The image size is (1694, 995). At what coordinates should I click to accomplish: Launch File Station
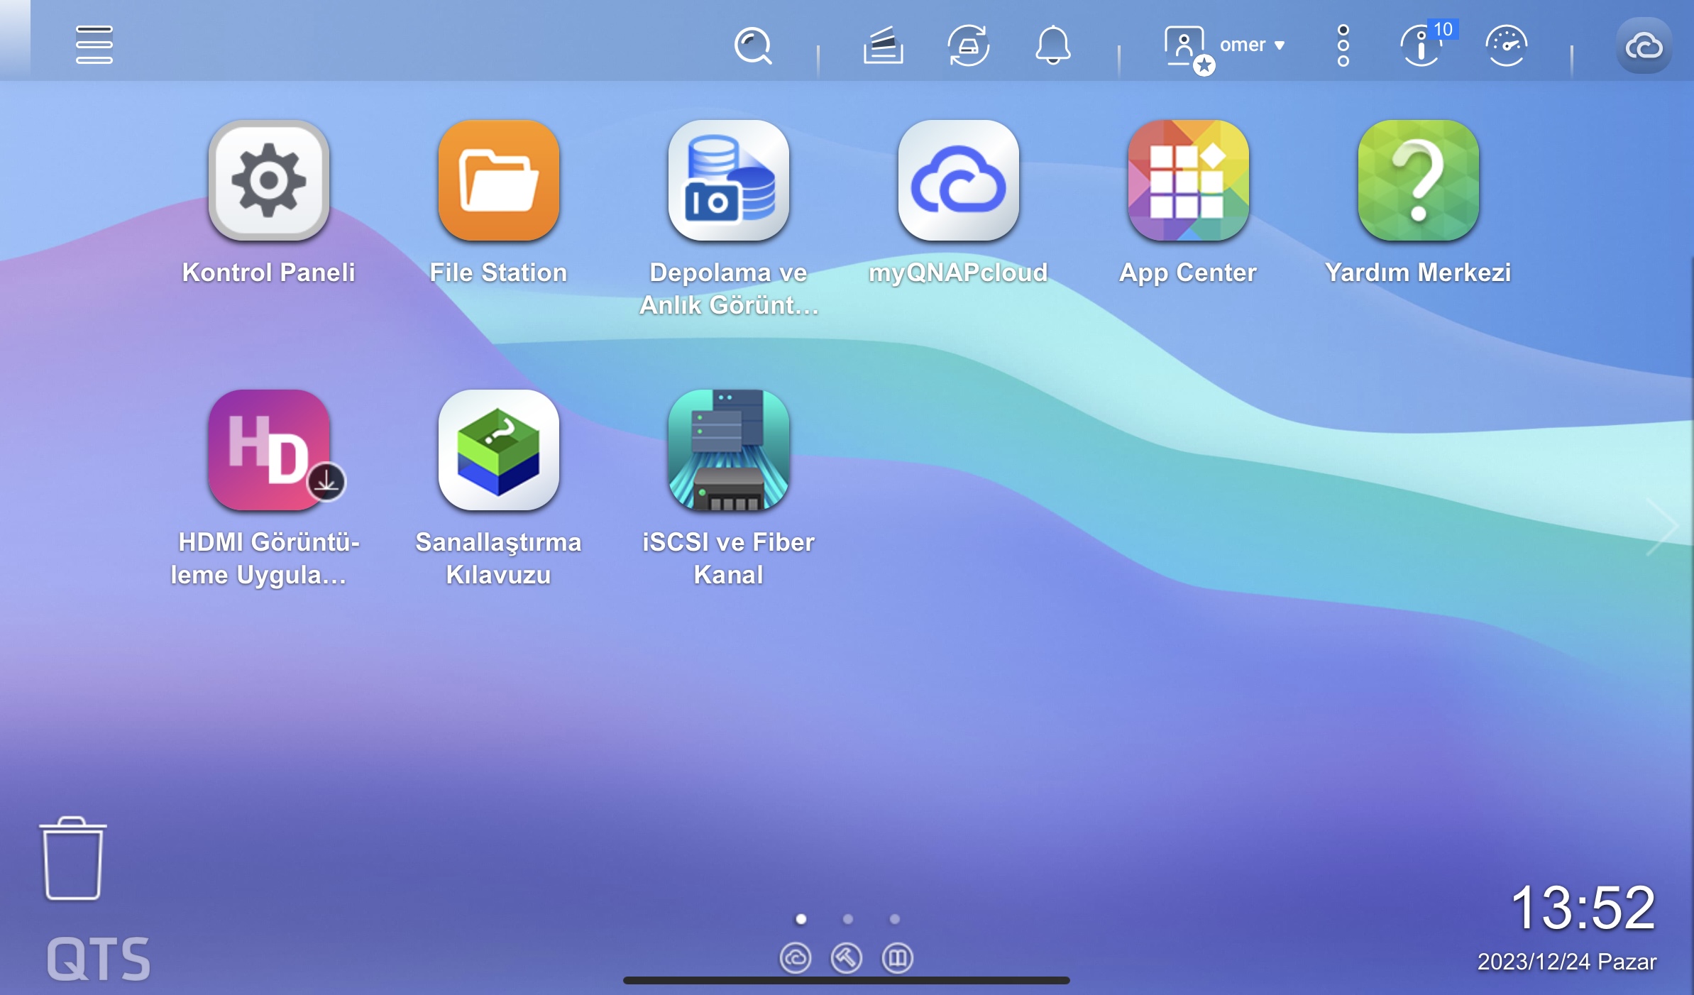[x=499, y=180]
